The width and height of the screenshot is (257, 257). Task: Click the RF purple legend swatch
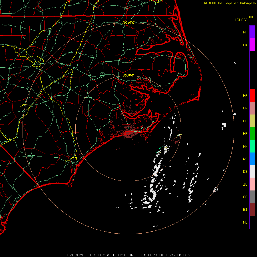click(x=252, y=32)
